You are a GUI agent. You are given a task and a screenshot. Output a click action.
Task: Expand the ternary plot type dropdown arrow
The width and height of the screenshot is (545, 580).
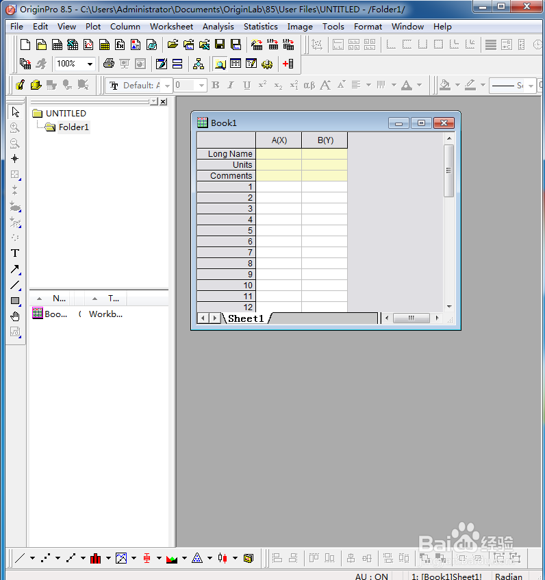pos(210,558)
